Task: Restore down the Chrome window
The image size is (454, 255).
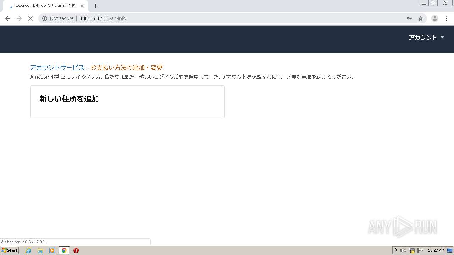Action: point(433,3)
